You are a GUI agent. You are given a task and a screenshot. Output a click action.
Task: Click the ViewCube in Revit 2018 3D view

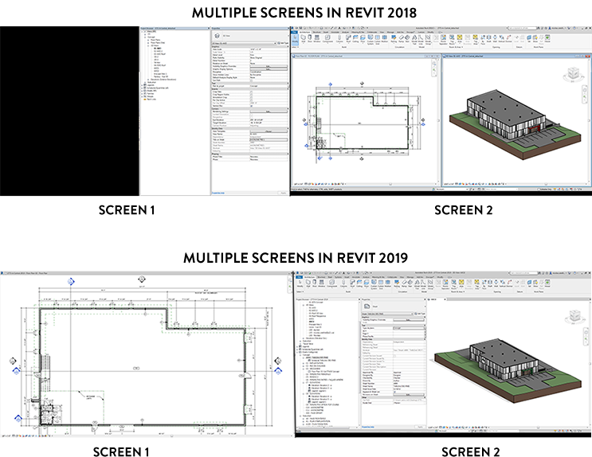click(573, 73)
